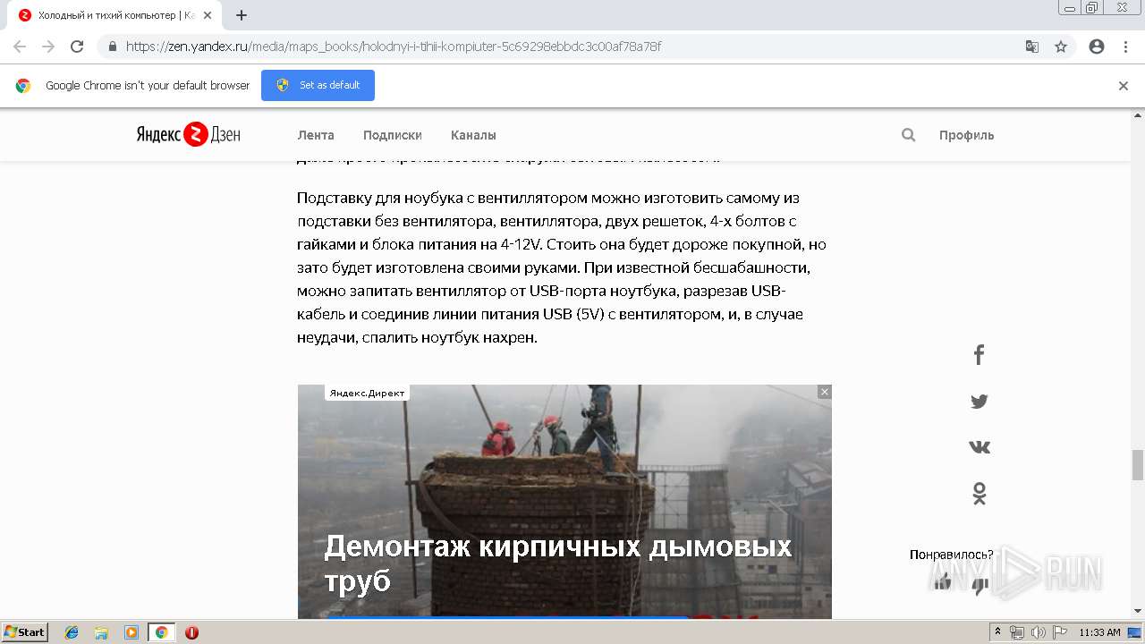Click the network tray icon

(x=1017, y=632)
